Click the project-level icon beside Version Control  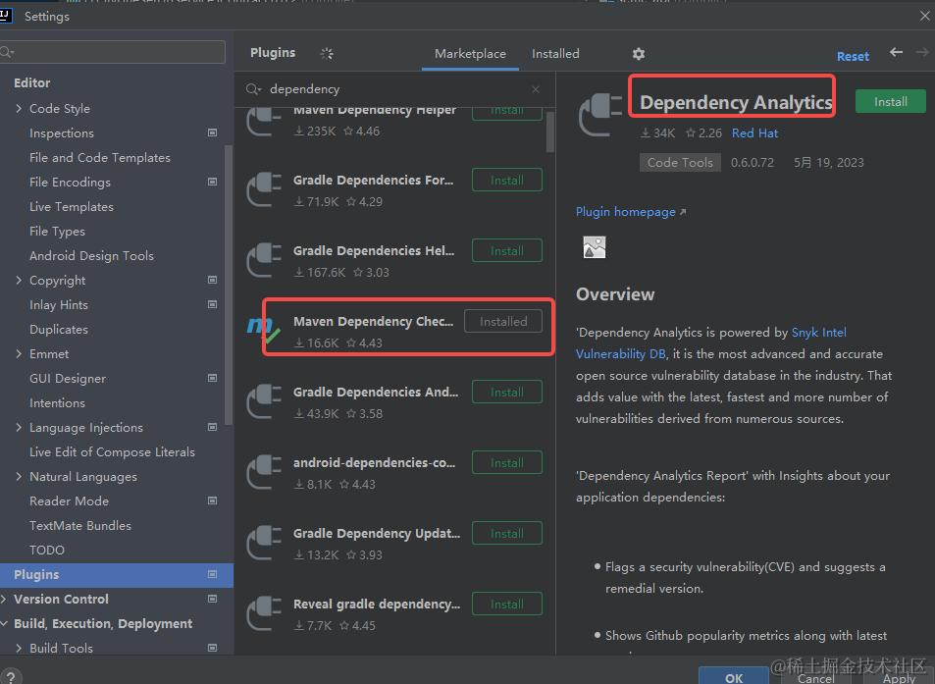click(x=212, y=599)
